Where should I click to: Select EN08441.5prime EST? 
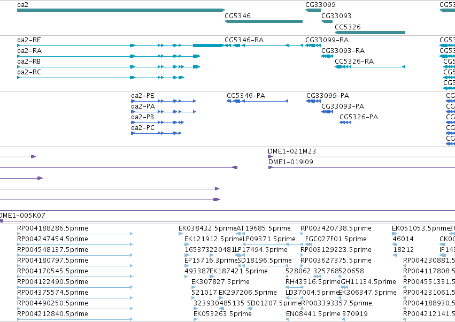coord(287,319)
